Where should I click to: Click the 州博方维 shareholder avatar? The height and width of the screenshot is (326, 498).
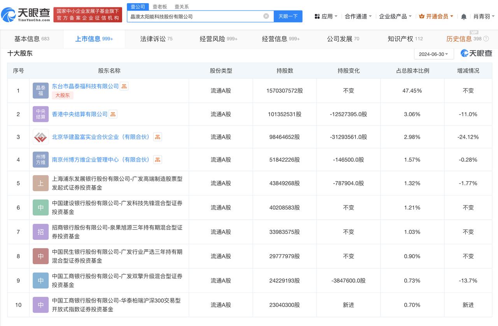tap(41, 160)
